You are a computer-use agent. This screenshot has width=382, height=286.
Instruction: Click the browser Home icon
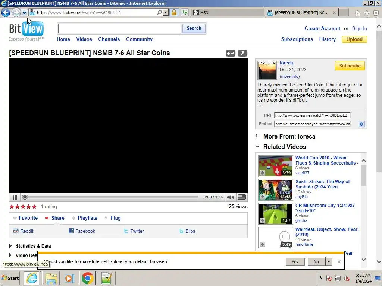[358, 13]
